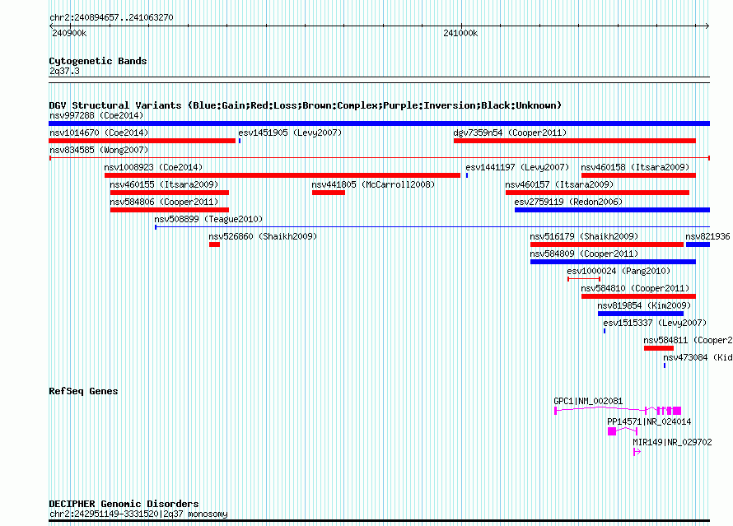Click the MIR149 gene arrow glyph
This screenshot has height=526, width=733.
pos(637,452)
